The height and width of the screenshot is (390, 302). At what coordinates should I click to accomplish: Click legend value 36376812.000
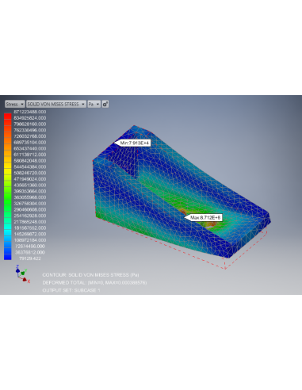click(30, 252)
